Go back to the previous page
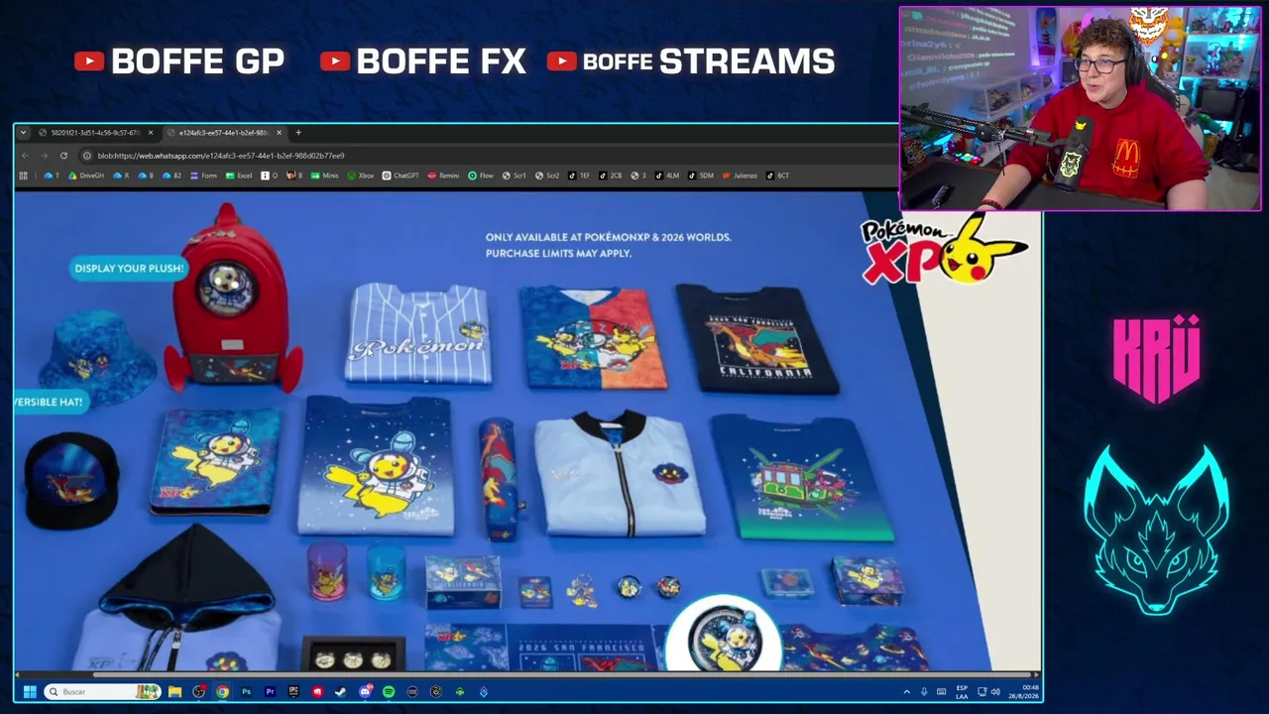1269x714 pixels. click(x=25, y=156)
